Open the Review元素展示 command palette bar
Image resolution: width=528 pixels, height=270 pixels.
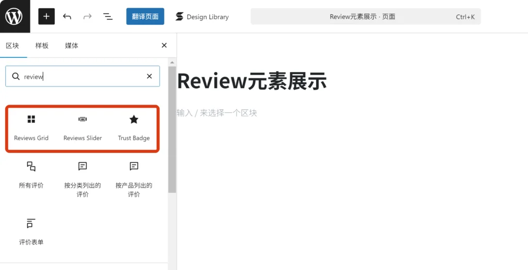(366, 16)
